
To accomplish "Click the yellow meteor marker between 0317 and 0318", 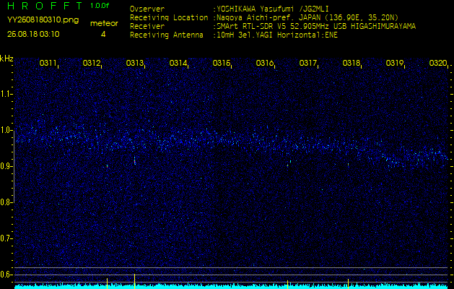I will click(348, 283).
